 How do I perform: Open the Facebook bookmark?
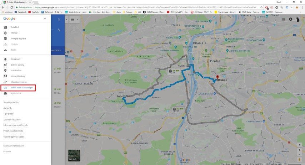[20, 12]
